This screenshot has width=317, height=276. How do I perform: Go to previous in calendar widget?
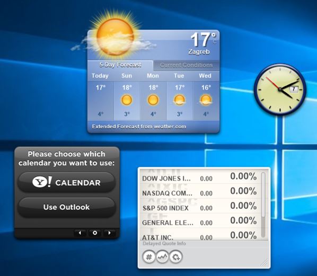click(x=80, y=233)
